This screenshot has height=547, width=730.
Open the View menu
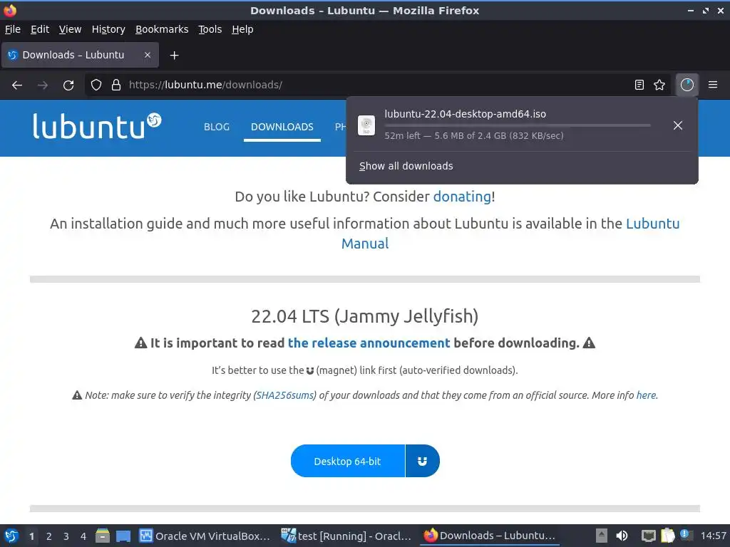coord(70,29)
